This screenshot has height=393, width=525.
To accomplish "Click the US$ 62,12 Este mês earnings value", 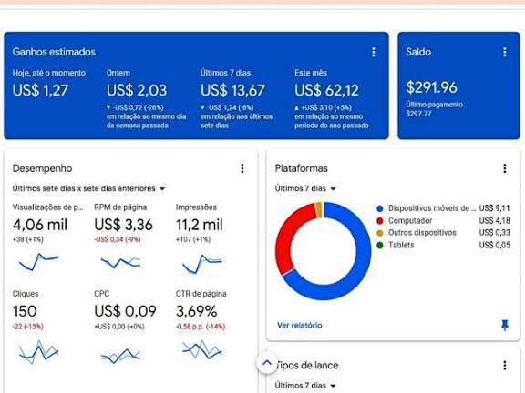I will (x=326, y=90).
